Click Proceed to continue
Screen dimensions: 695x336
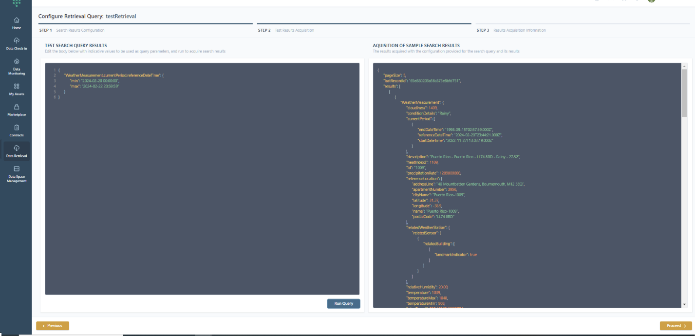676,326
